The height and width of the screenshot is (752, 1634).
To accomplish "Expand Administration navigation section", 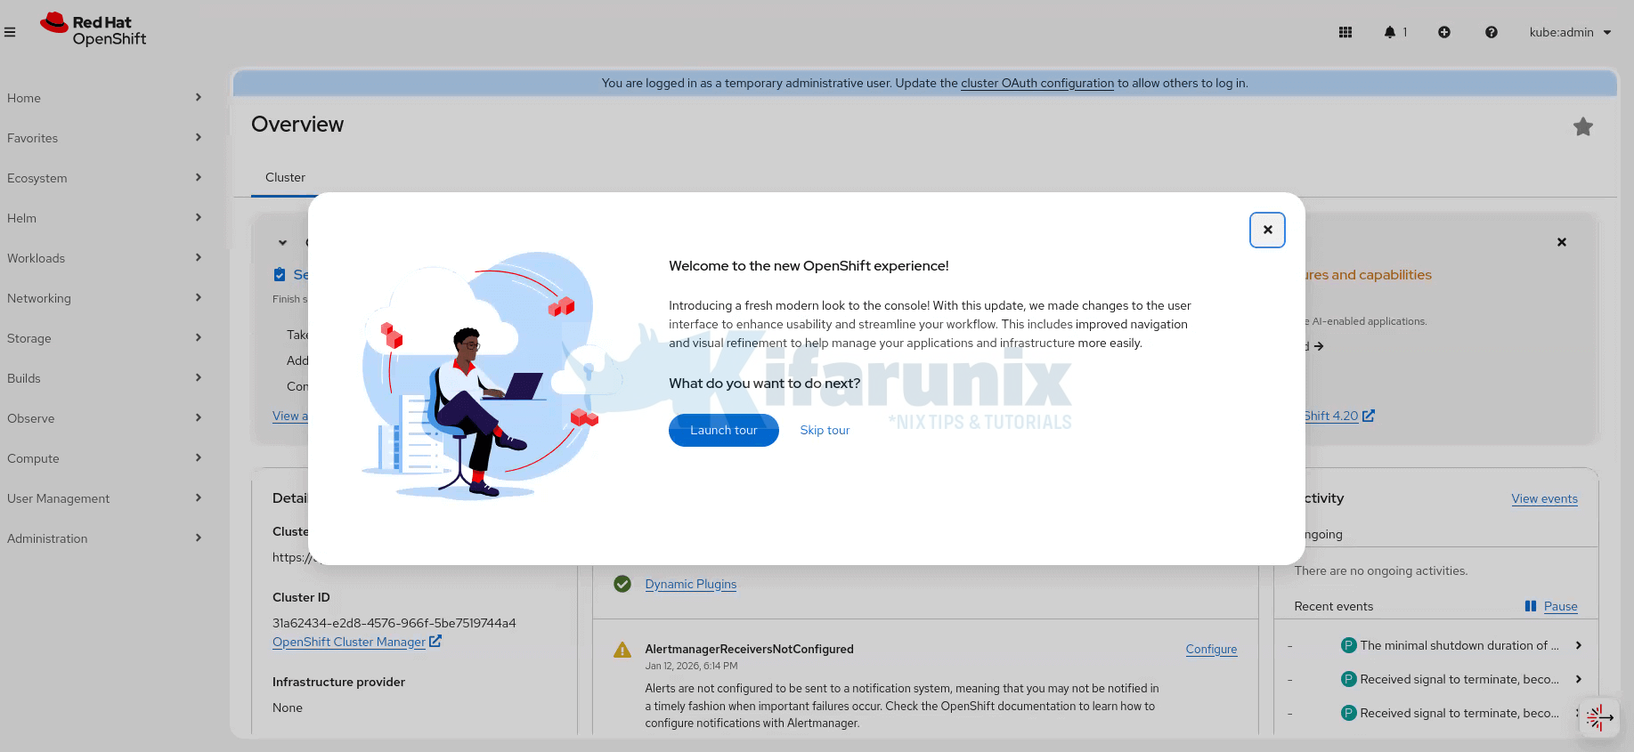I will pos(105,538).
